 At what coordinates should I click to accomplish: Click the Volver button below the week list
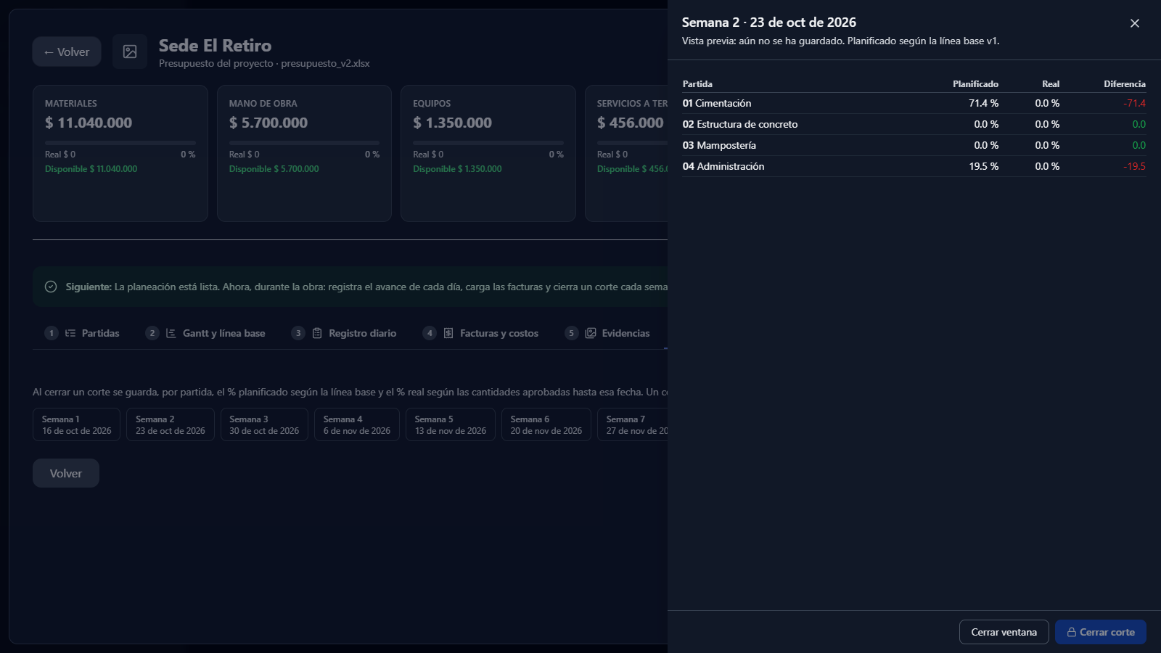click(x=66, y=473)
